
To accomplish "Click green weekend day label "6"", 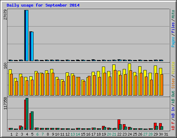I will [37, 134].
